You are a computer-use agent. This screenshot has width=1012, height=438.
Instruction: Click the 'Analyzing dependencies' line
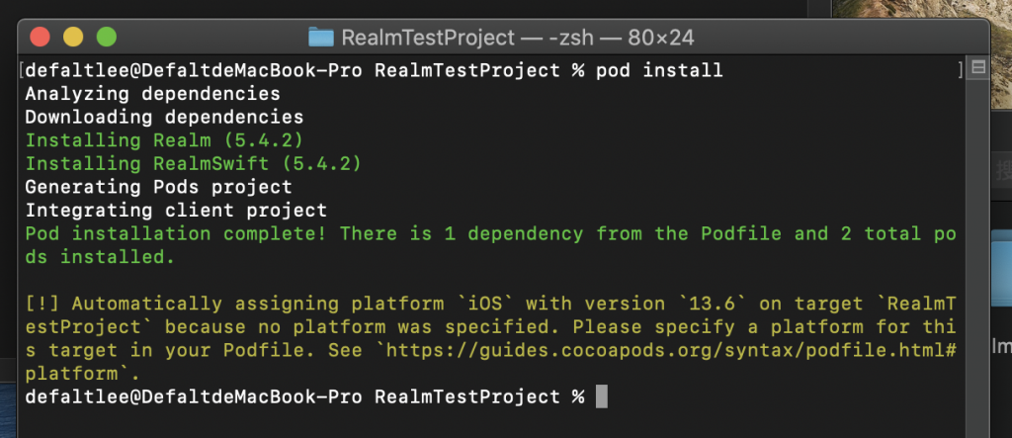point(152,94)
